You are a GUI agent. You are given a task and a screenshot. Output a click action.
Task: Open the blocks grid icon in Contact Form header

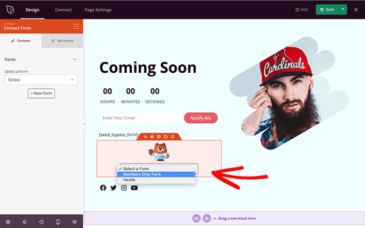click(x=76, y=26)
